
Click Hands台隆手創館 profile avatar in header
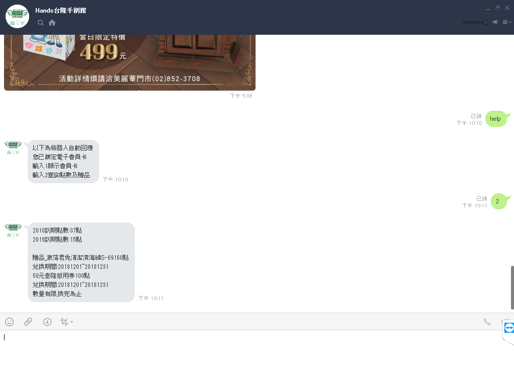(x=18, y=17)
